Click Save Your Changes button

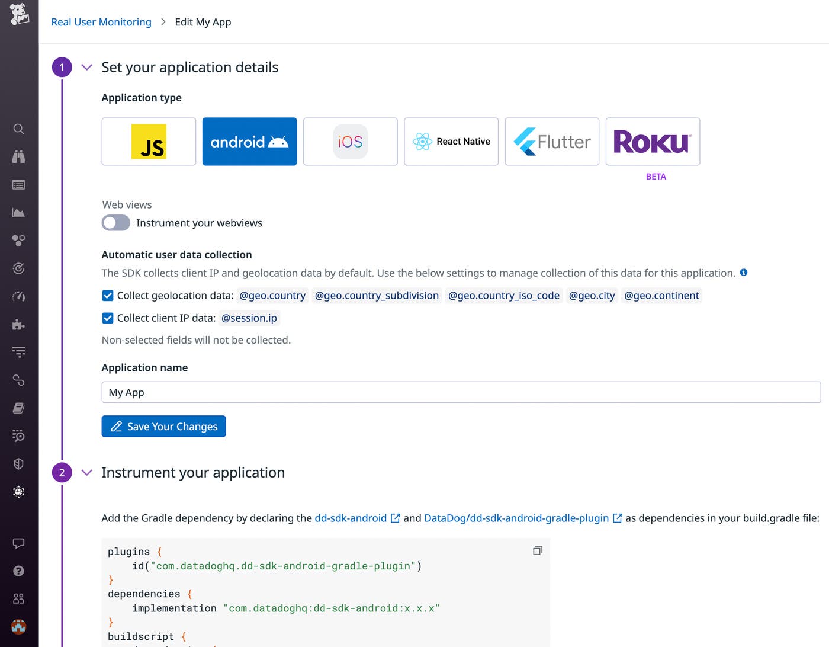(163, 427)
